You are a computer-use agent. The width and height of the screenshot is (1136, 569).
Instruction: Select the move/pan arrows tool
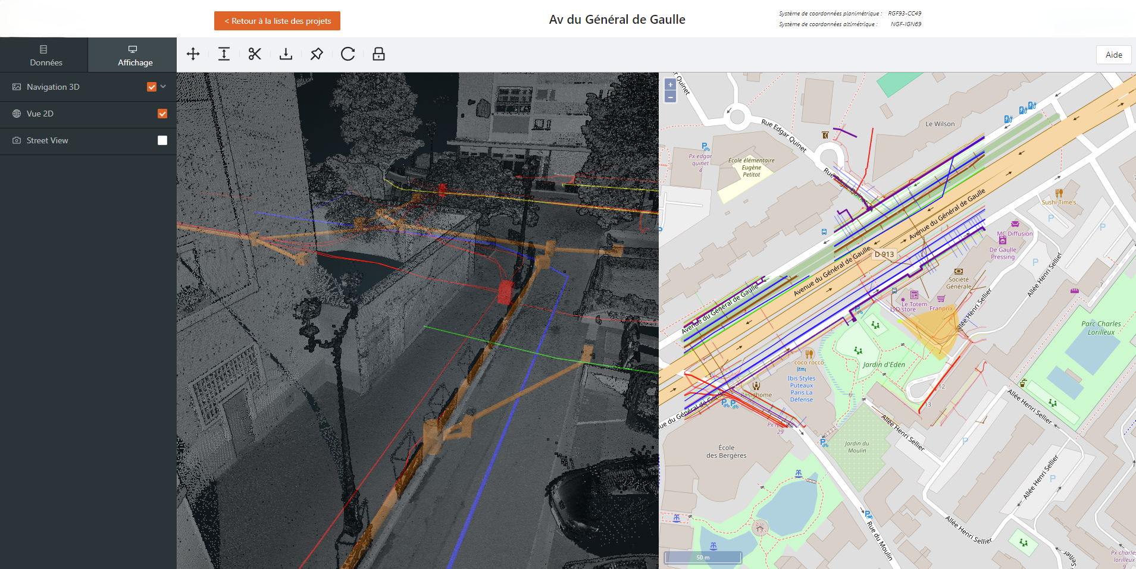pos(193,54)
